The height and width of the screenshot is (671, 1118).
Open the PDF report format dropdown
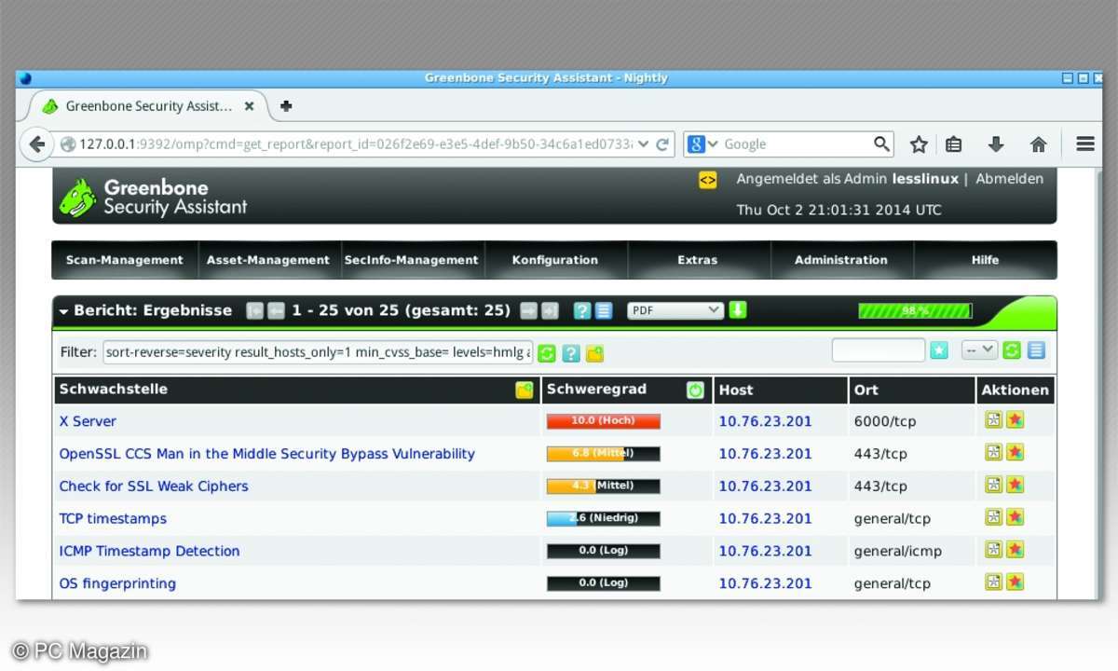pos(676,310)
